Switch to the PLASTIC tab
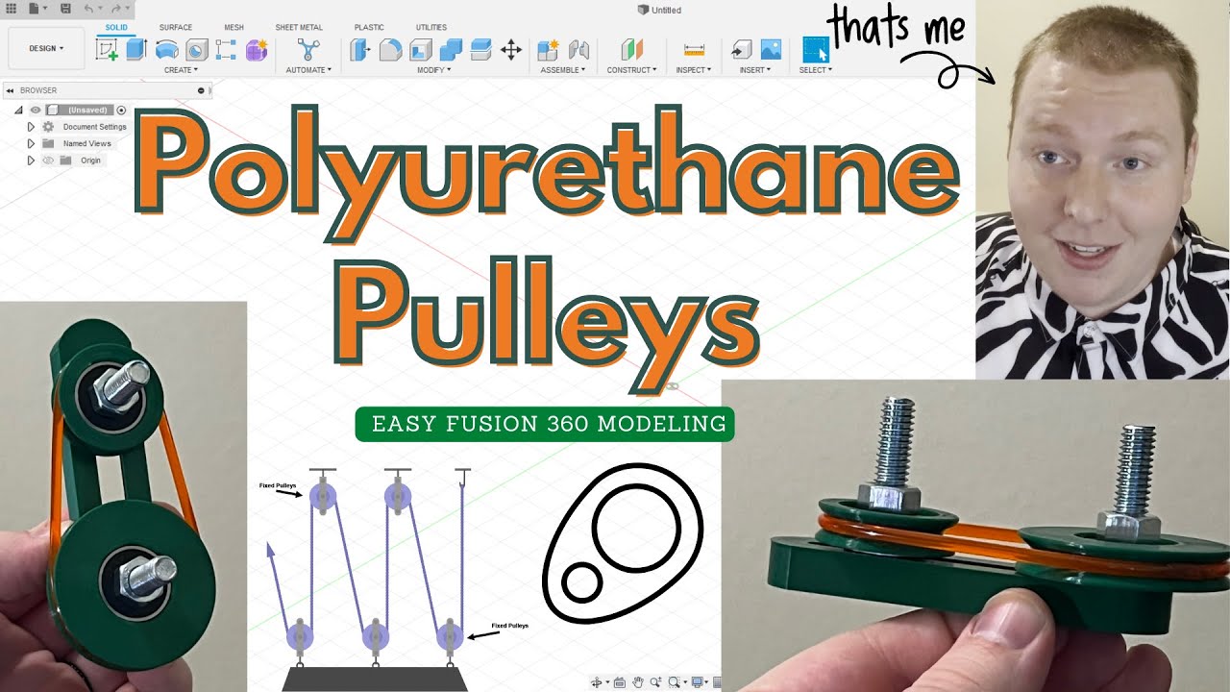1230x692 pixels. tap(369, 27)
